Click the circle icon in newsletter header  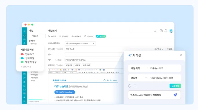[104, 80]
